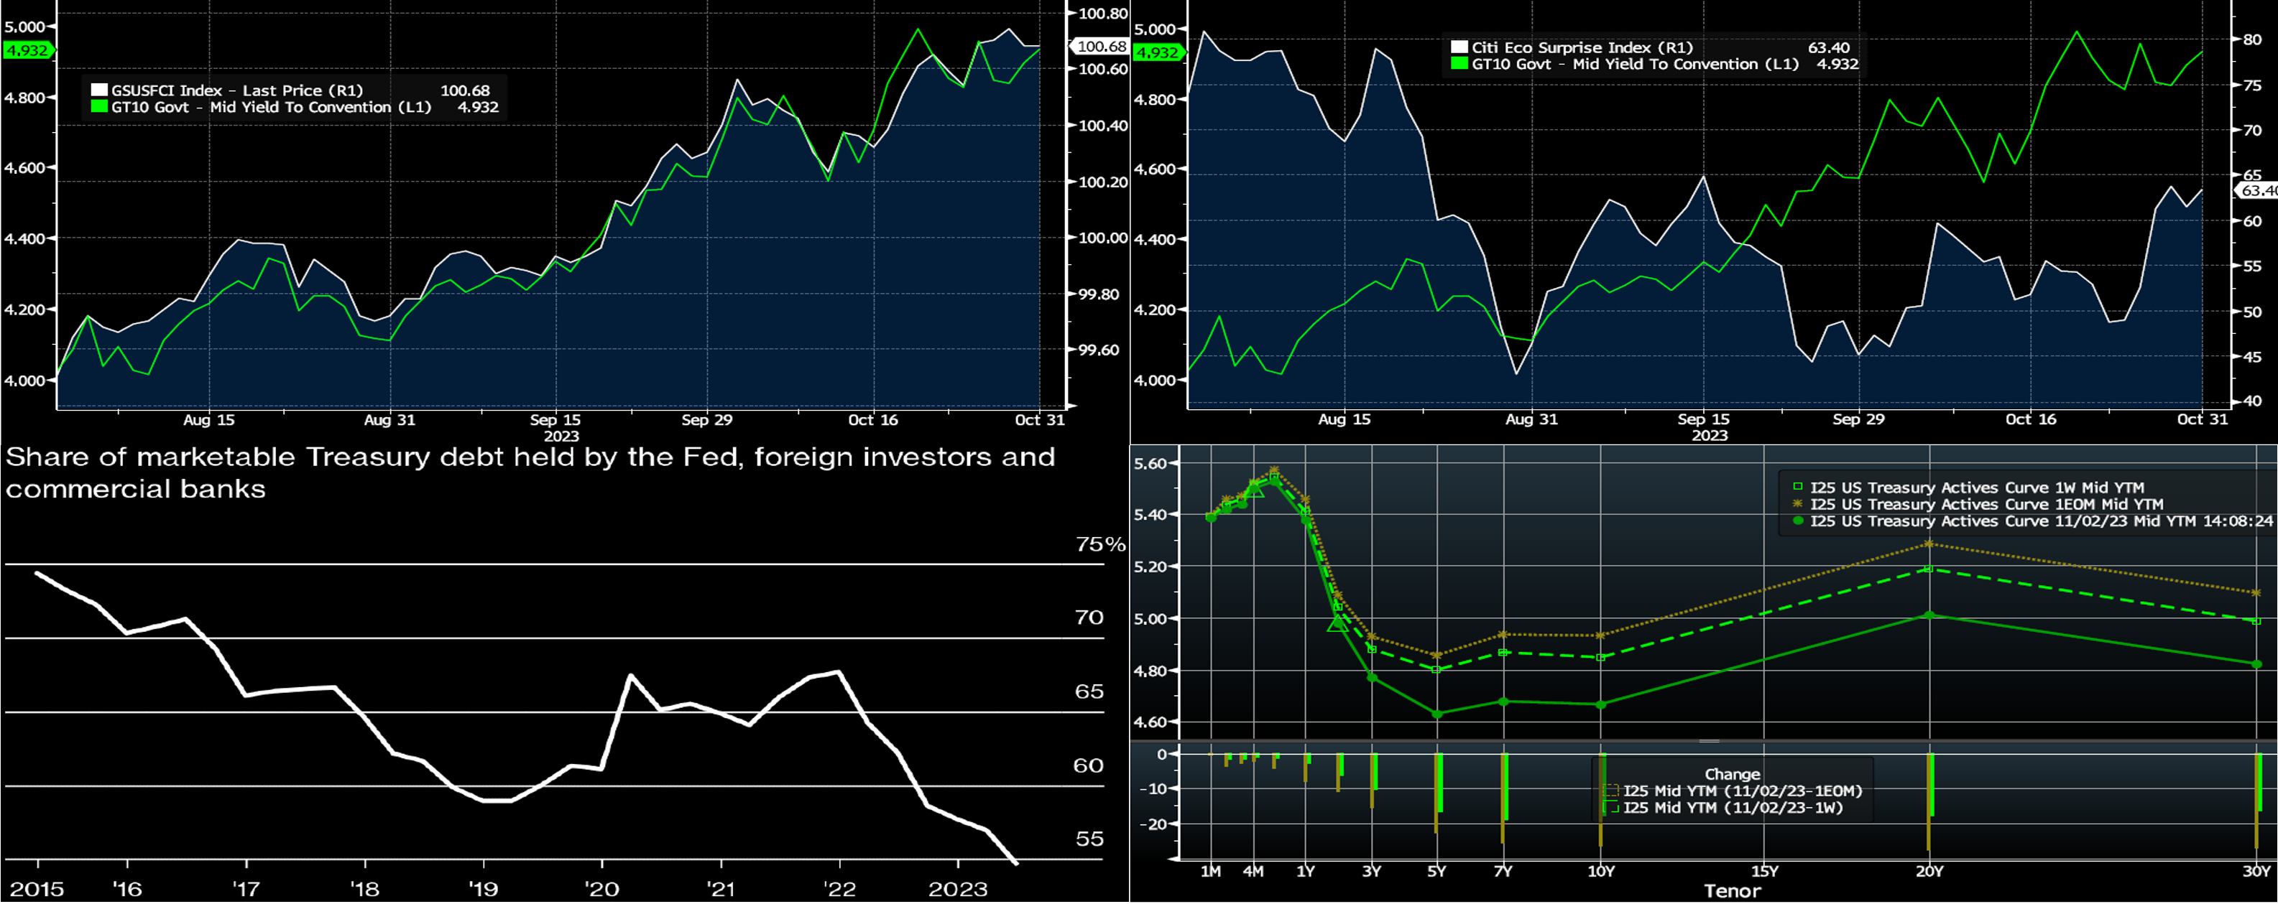Click solid circle marker for 11/02/23 curve legend

[x=1797, y=521]
